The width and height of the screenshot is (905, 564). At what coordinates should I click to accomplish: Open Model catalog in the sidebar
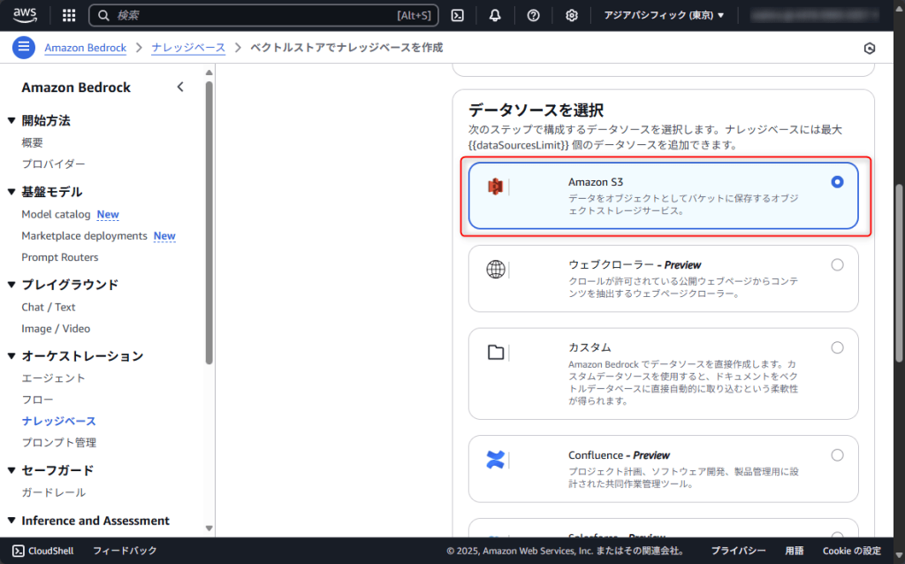pos(56,214)
